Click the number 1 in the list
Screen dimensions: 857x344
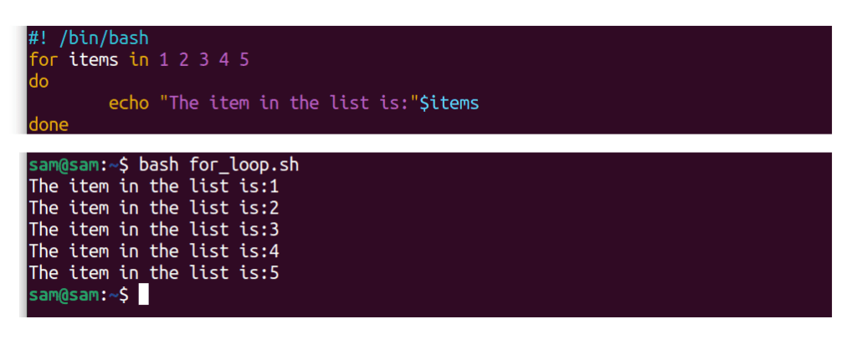tap(164, 59)
